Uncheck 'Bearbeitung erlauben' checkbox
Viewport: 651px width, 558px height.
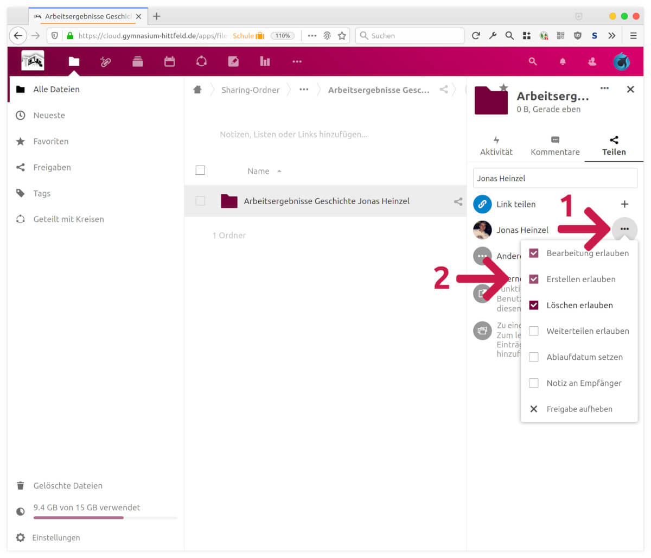coord(534,253)
